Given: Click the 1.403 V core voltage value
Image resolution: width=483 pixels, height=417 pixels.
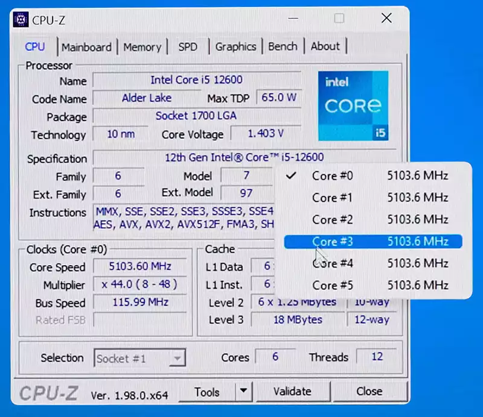Looking at the screenshot, I should [x=266, y=133].
